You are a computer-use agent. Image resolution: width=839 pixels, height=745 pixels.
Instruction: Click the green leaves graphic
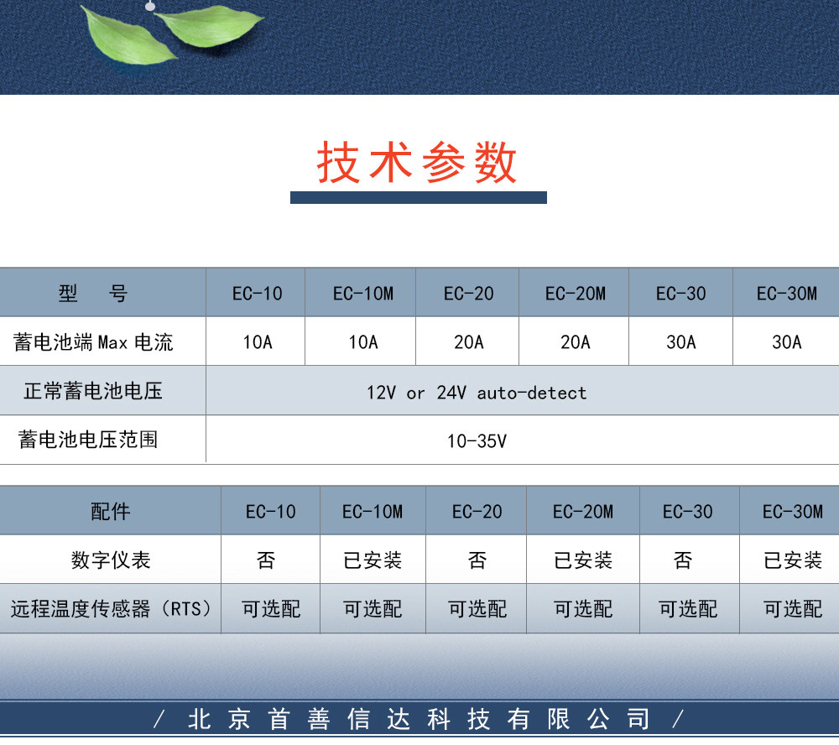point(168,32)
